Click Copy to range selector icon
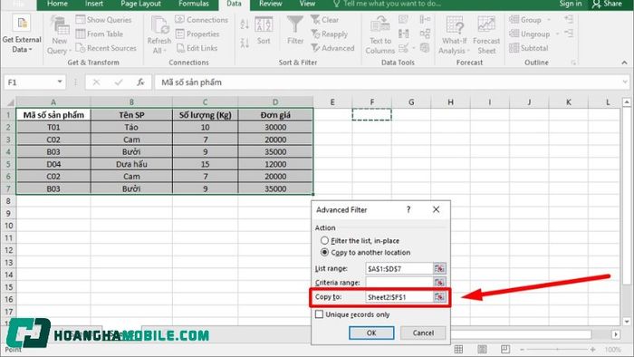The height and width of the screenshot is (357, 634). pyautogui.click(x=439, y=297)
